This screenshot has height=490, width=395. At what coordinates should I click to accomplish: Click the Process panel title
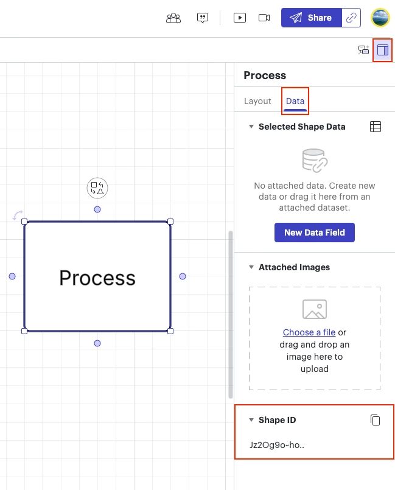click(265, 75)
